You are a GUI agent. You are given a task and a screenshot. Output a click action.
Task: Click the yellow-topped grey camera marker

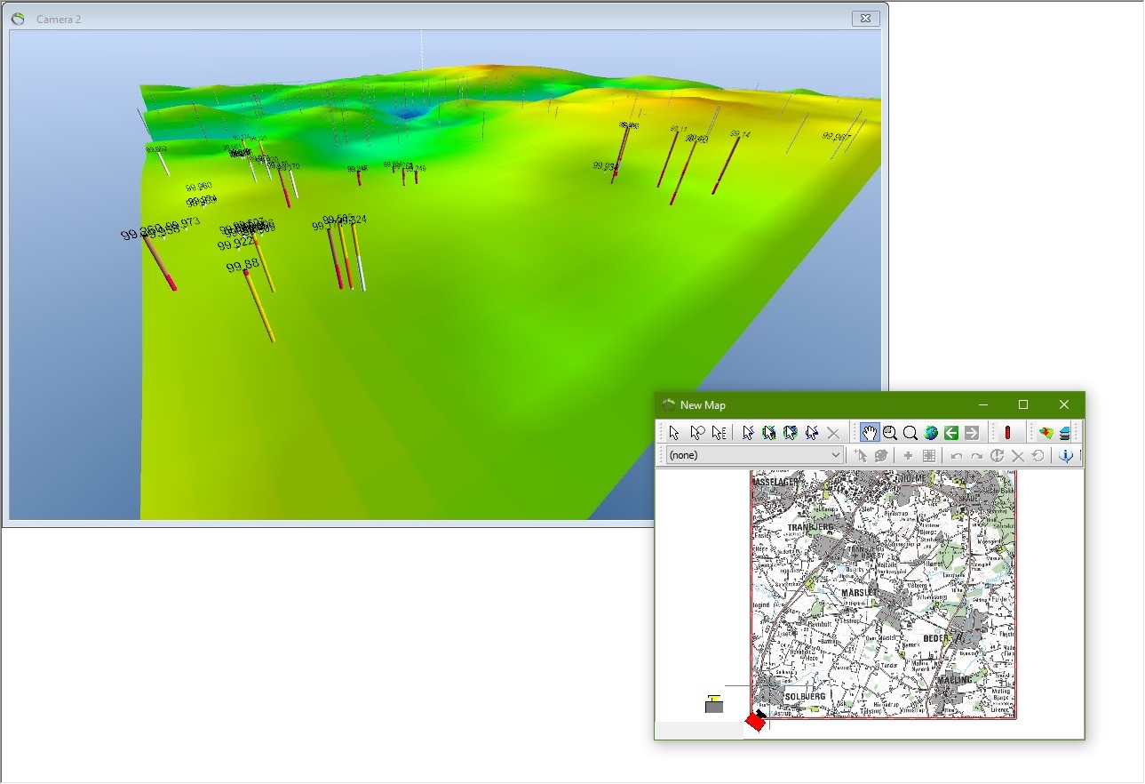pyautogui.click(x=714, y=704)
